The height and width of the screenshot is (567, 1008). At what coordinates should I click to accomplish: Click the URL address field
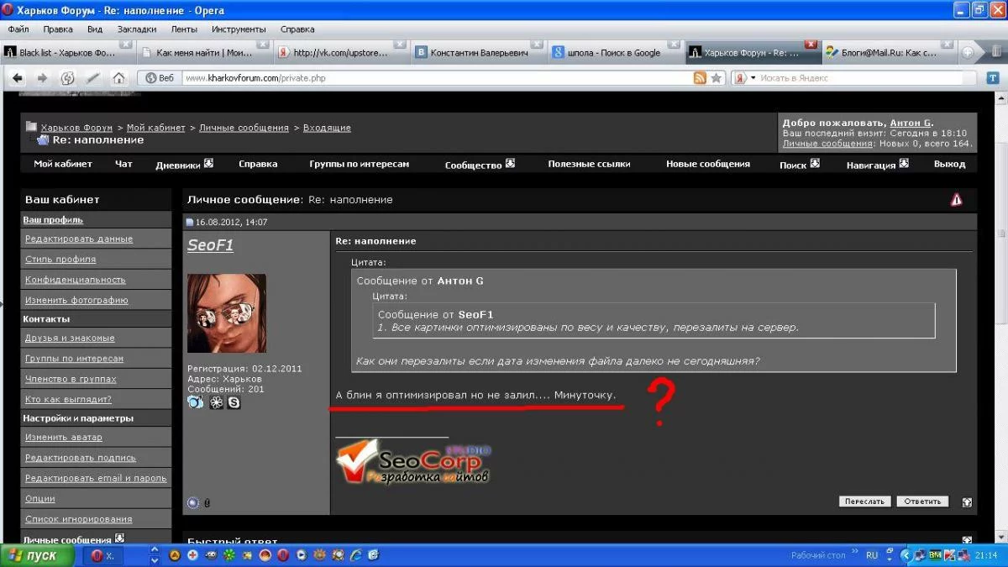click(437, 78)
